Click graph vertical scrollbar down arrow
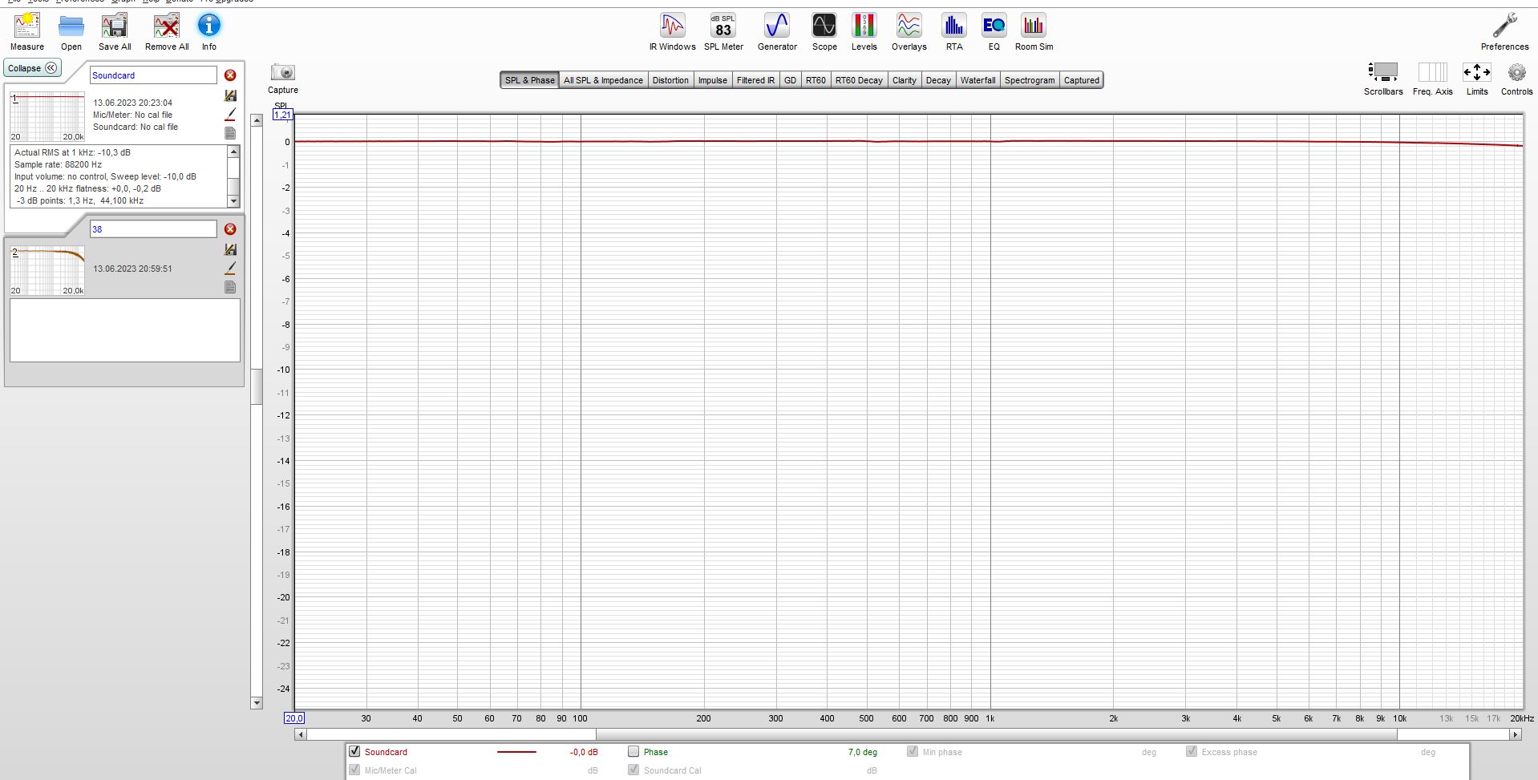The width and height of the screenshot is (1538, 780). pyautogui.click(x=257, y=703)
